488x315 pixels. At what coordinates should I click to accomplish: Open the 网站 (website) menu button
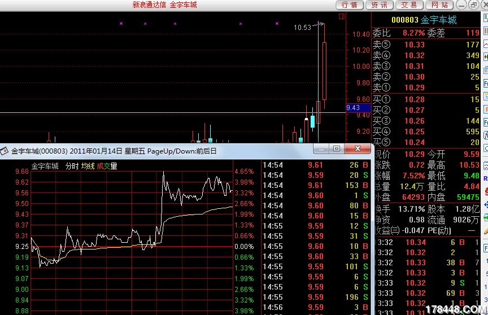pos(440,5)
